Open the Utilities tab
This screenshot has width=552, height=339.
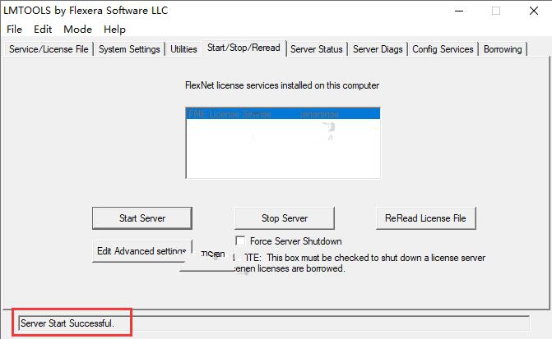(x=183, y=49)
